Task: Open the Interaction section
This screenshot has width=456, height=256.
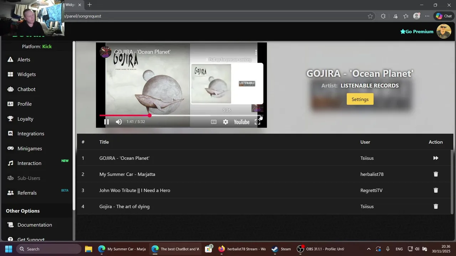Action: click(29, 163)
